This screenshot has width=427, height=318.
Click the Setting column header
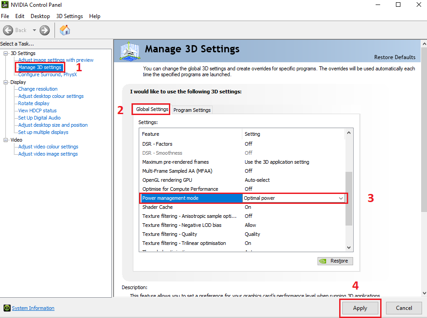[293, 134]
